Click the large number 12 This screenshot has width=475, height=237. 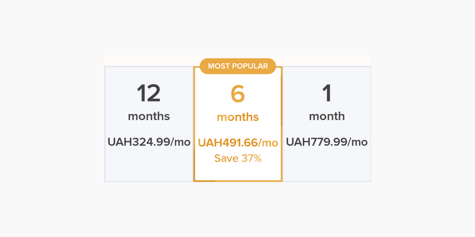tap(148, 93)
